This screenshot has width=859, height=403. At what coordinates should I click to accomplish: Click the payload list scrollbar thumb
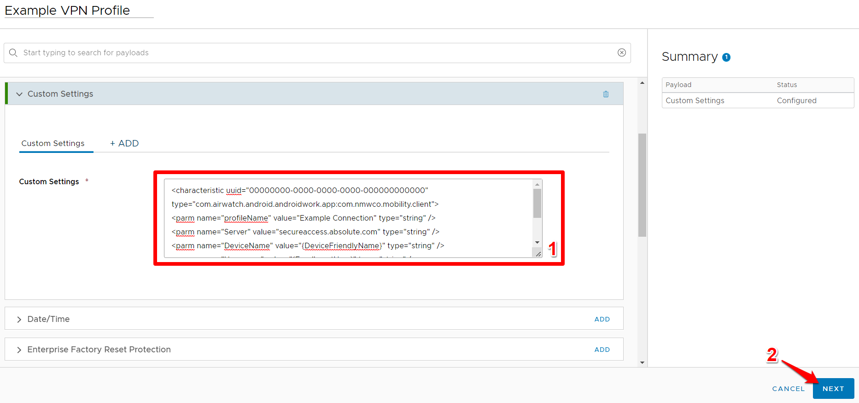coord(642,185)
